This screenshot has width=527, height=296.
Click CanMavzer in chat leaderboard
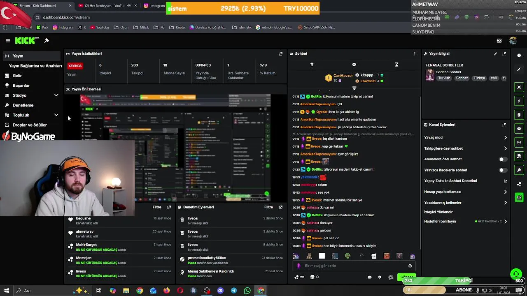click(x=343, y=76)
